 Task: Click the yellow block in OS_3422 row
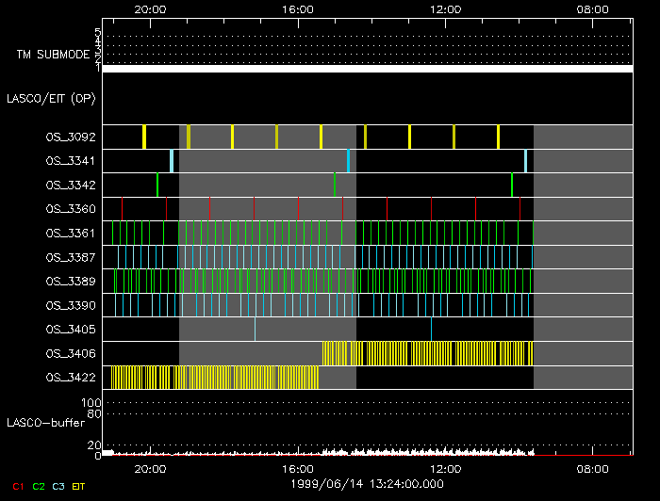[215, 377]
